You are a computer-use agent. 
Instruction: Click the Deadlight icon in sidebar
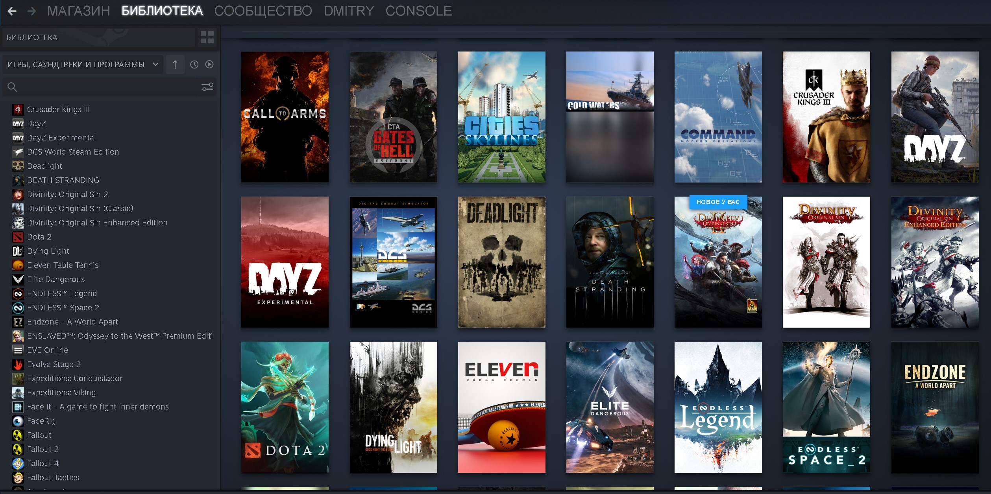[18, 166]
